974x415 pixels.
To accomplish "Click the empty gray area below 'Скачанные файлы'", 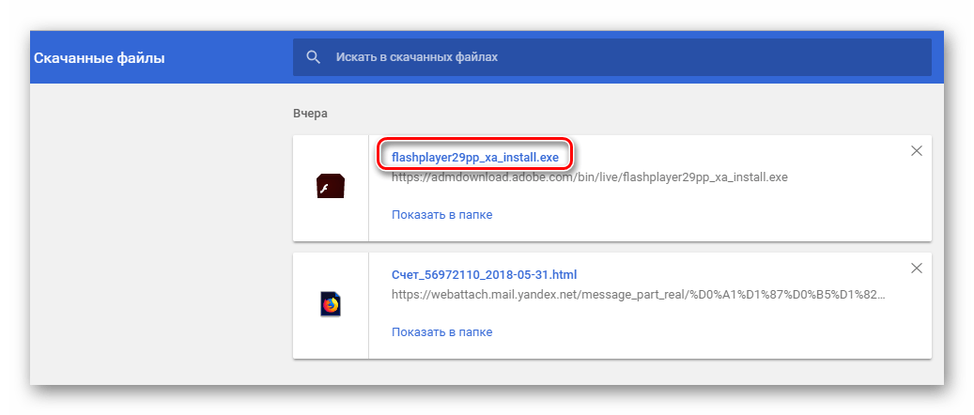I will pos(150,235).
